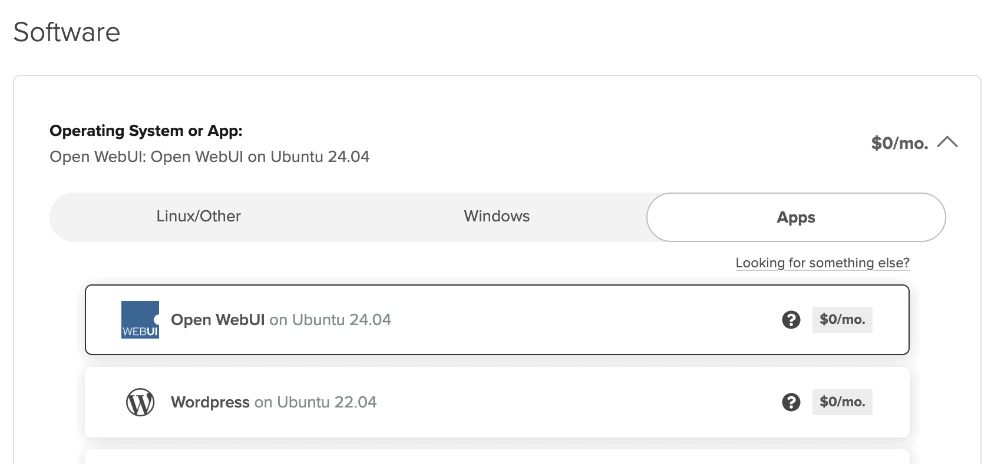Collapse the Operating System section chevron
Viewport: 991px width, 464px height.
(947, 142)
